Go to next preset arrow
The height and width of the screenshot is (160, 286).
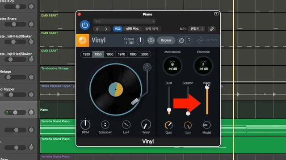pyautogui.click(x=106, y=29)
